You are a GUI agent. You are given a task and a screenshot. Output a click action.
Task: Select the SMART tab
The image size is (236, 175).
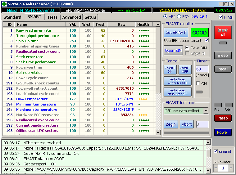point(34,17)
